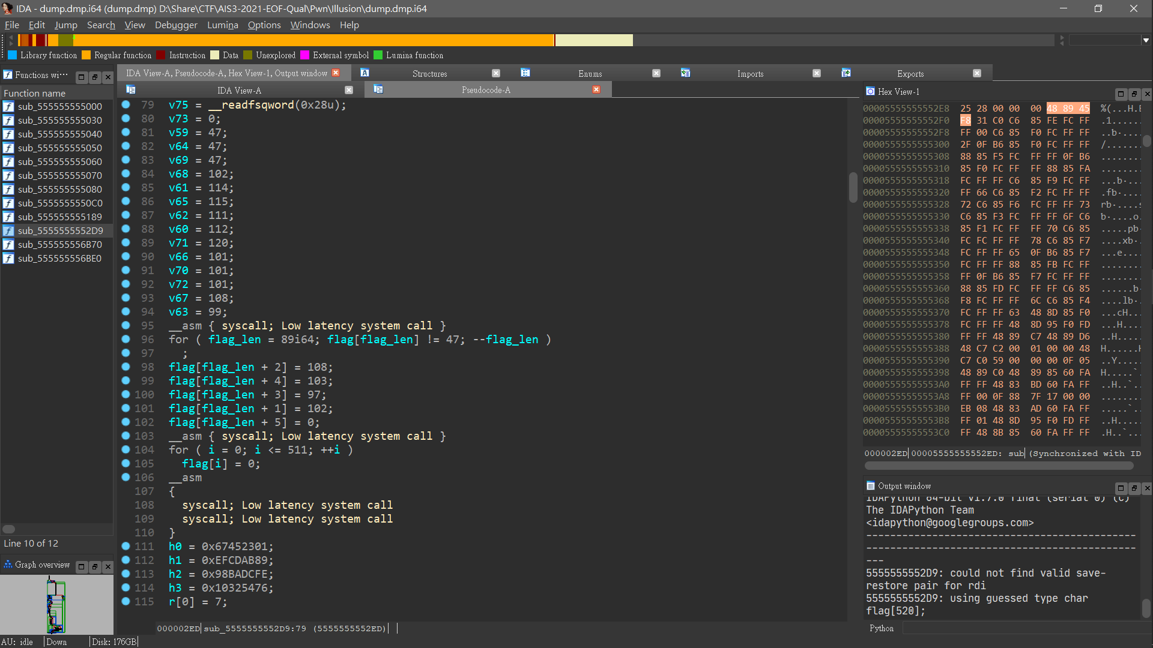Select function sub_555555555189
This screenshot has width=1153, height=648.
pyautogui.click(x=57, y=217)
